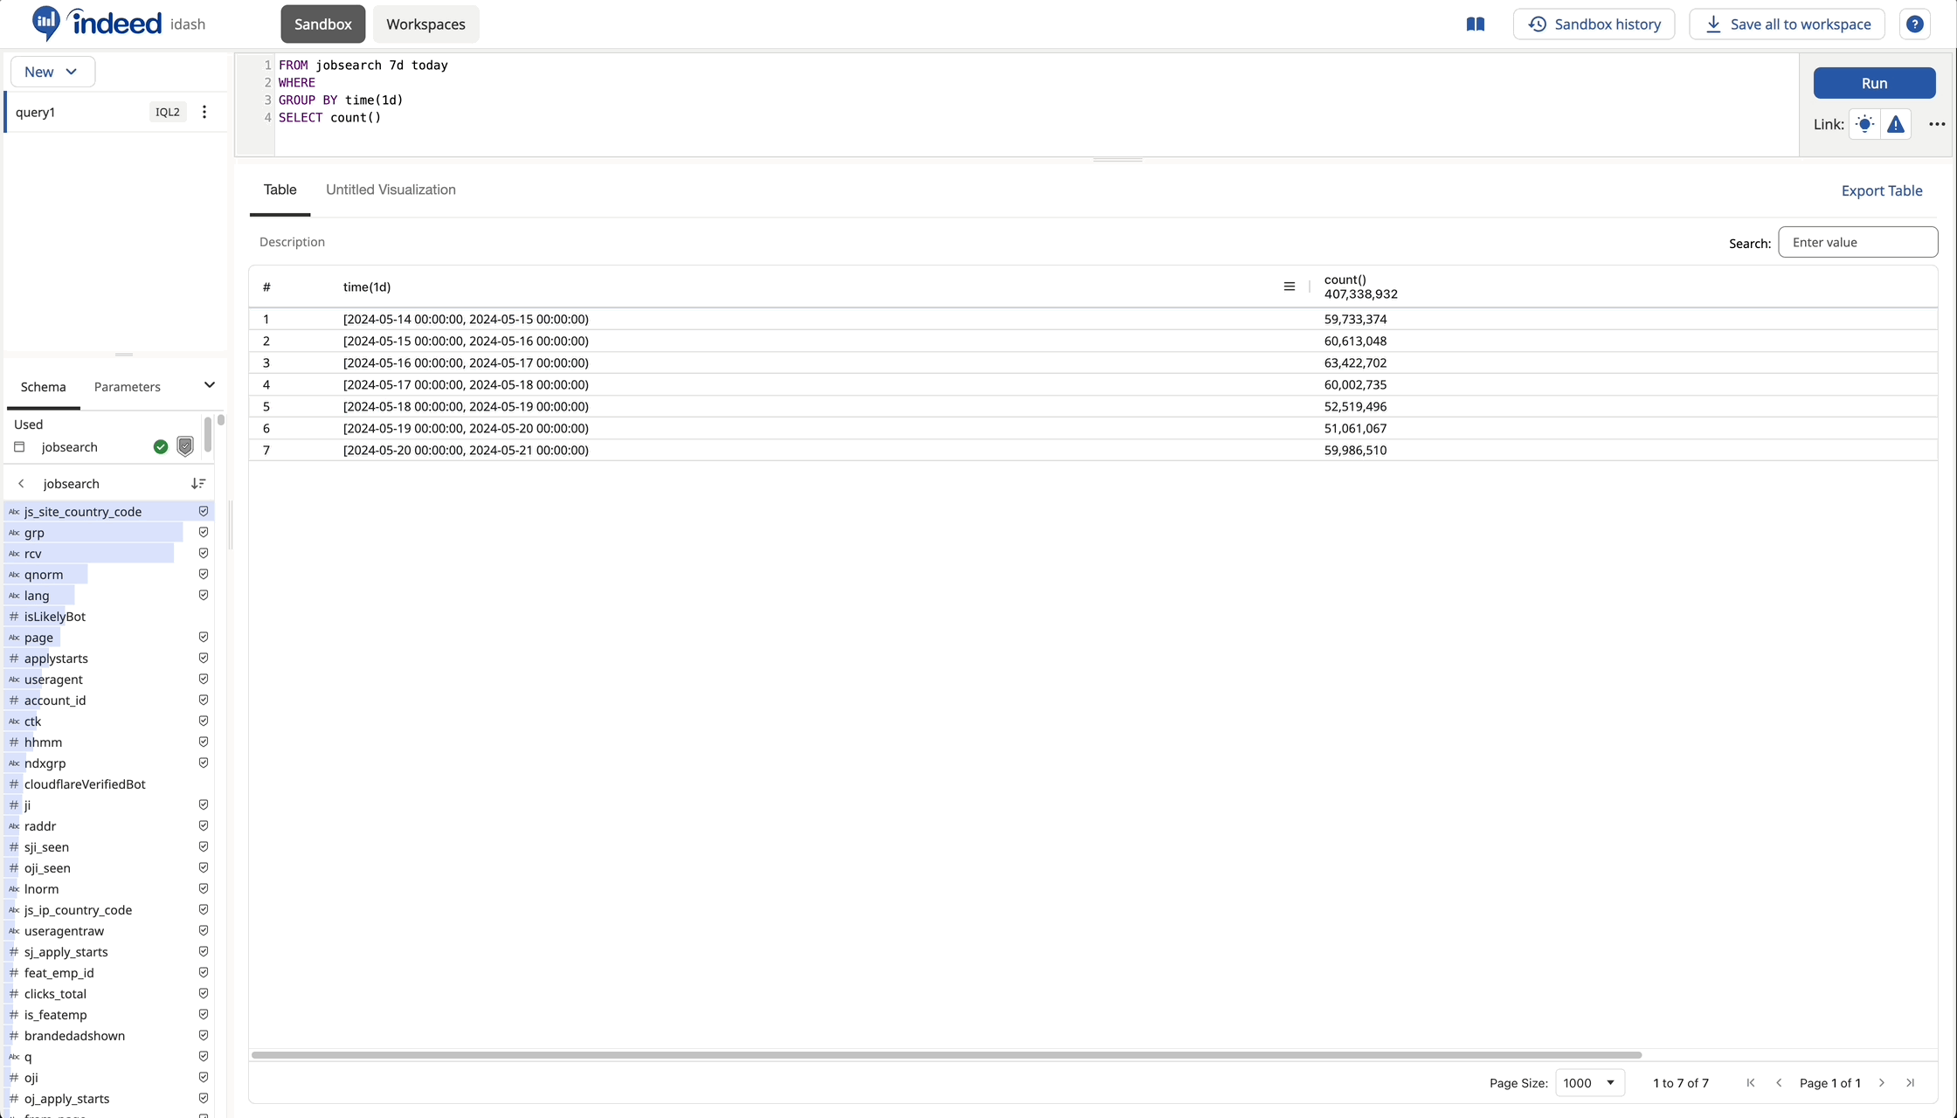Open the New dropdown
The height and width of the screenshot is (1118, 1957).
point(52,72)
